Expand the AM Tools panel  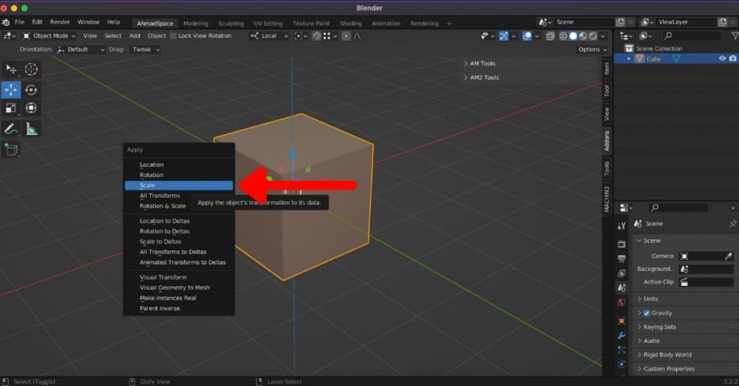click(482, 63)
